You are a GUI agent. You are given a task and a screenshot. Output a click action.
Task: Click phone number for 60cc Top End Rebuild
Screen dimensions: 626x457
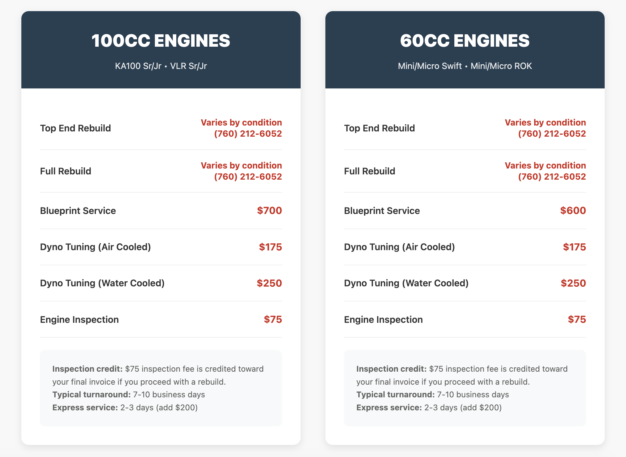click(552, 134)
